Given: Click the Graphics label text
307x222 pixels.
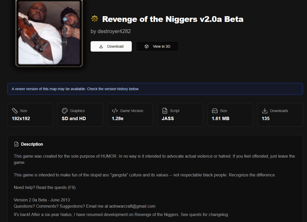Looking at the screenshot, I should click(77, 111).
